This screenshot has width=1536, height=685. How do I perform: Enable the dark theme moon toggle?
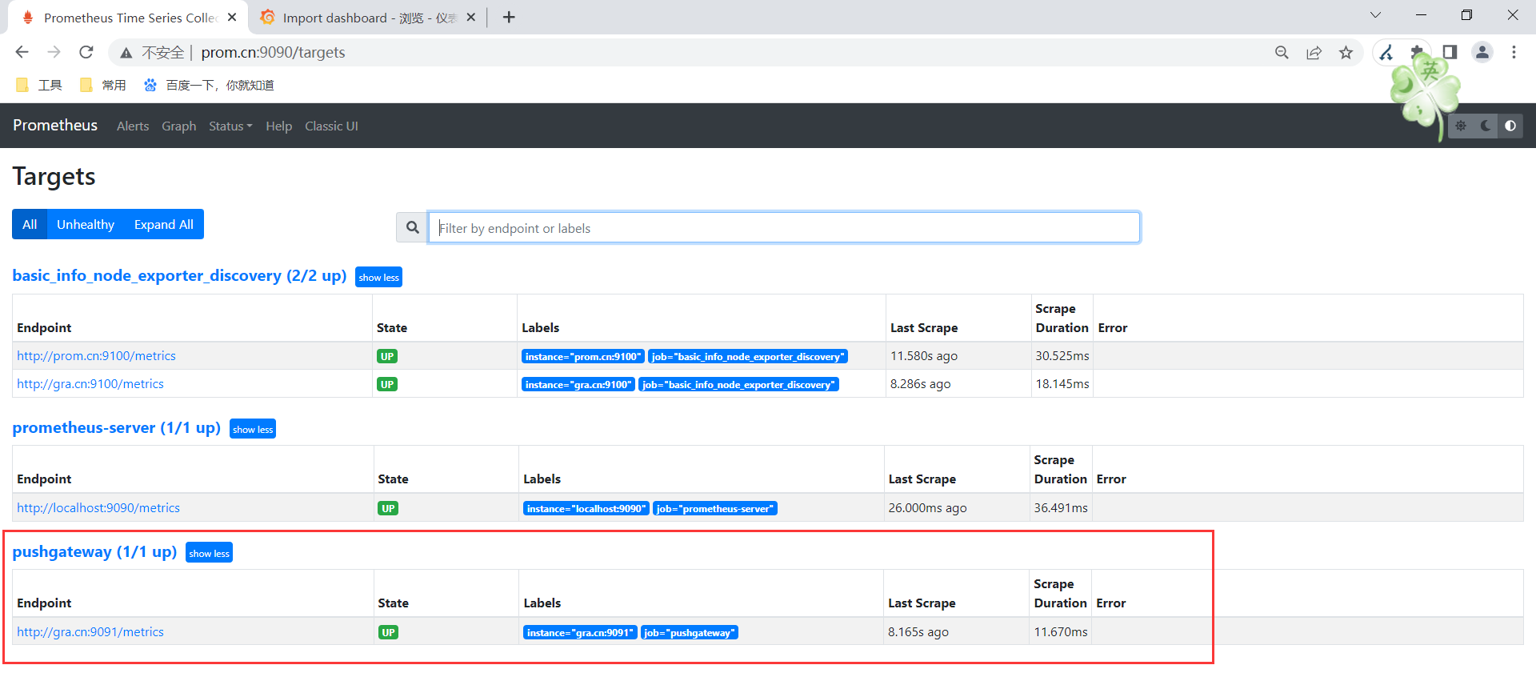pos(1486,126)
